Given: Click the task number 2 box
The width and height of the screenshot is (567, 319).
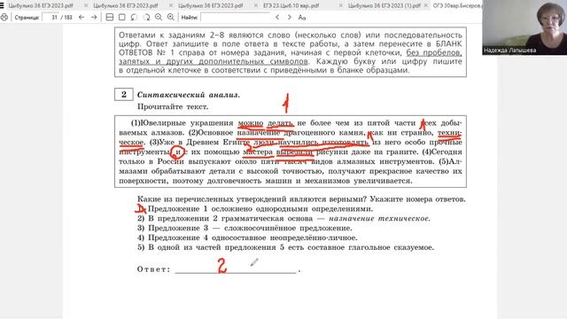Looking at the screenshot, I should tap(124, 95).
